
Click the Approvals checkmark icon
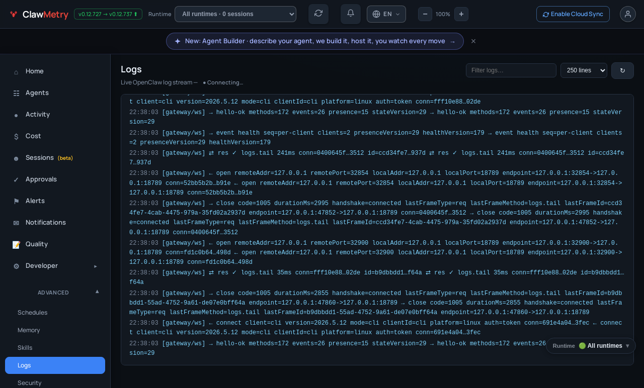[x=16, y=180]
